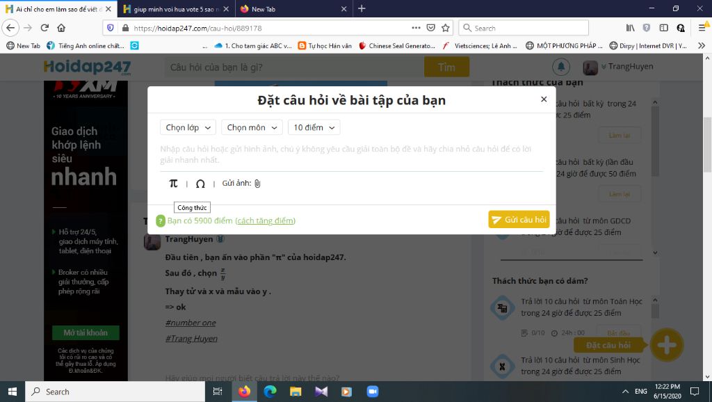712x402 pixels.
Task: Click the notification bell icon
Action: point(560,67)
